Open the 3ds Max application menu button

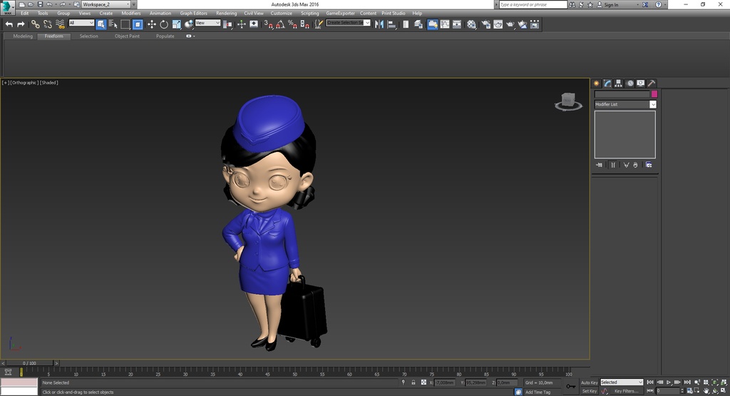click(x=7, y=8)
